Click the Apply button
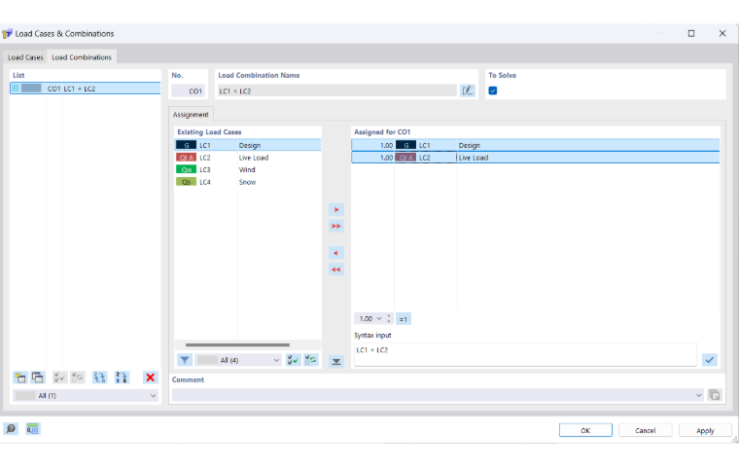Image resolution: width=739 pixels, height=467 pixels. [x=705, y=430]
